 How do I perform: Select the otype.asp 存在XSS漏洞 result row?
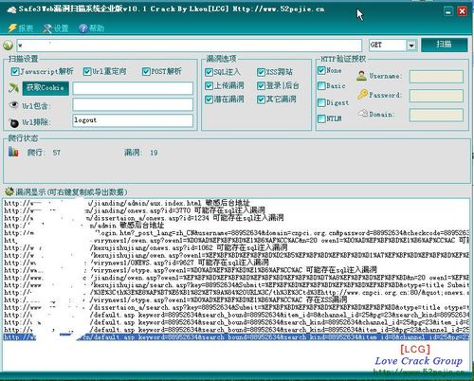[236, 299]
